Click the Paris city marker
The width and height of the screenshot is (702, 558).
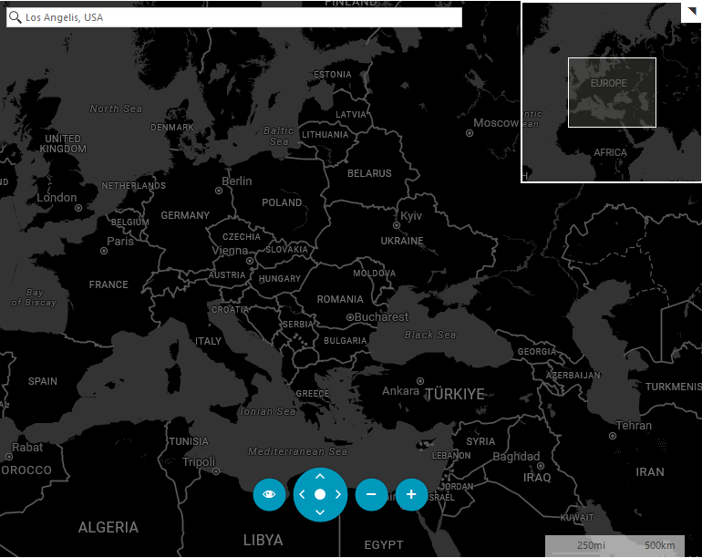point(104,251)
